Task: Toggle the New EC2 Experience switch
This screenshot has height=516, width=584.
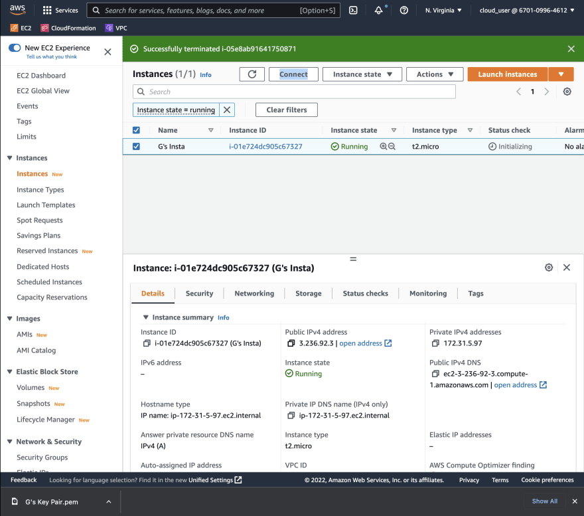Action: pos(15,48)
